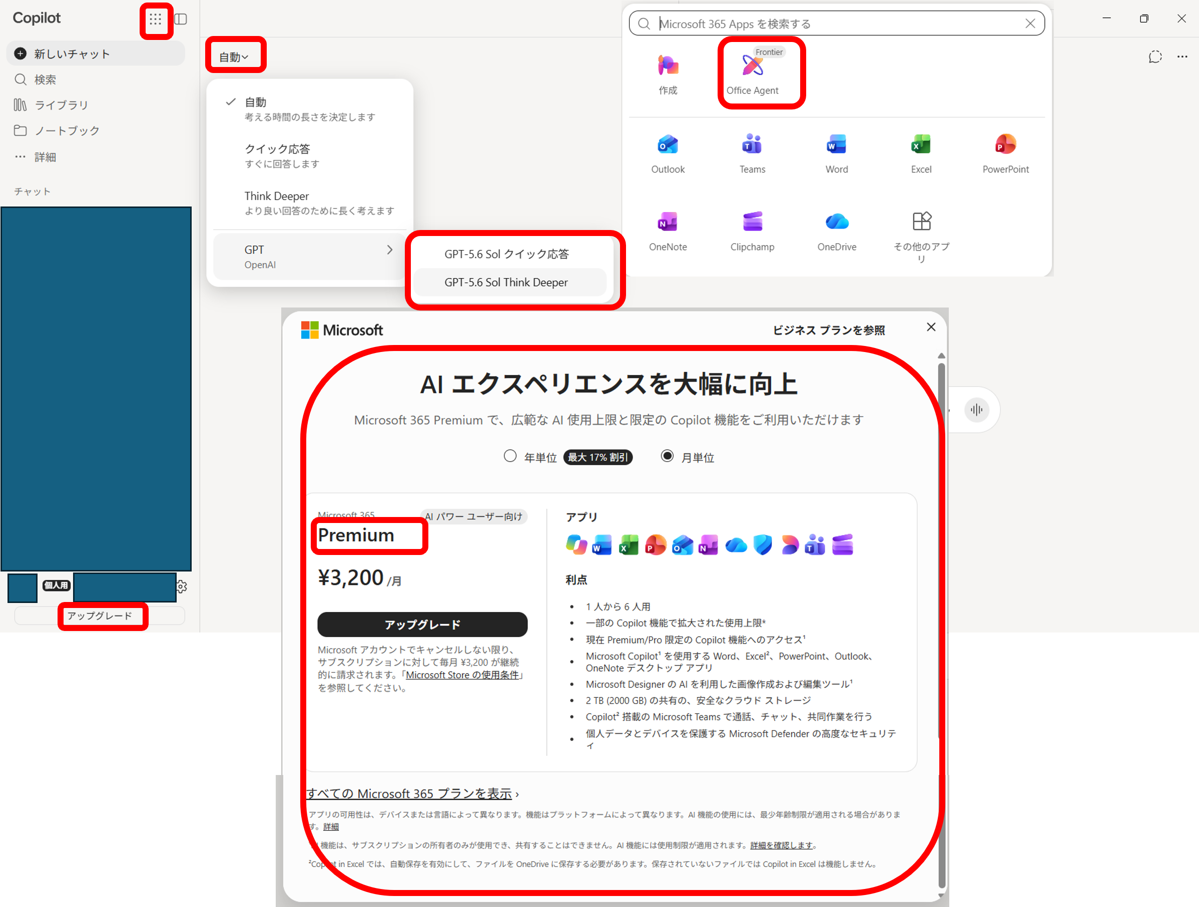Open OneDrive from apps list
This screenshot has width=1199, height=907.
click(x=836, y=231)
